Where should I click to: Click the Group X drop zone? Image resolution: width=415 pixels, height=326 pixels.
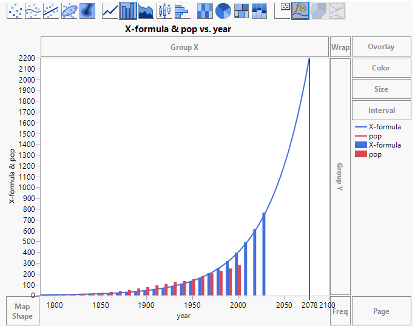point(185,47)
